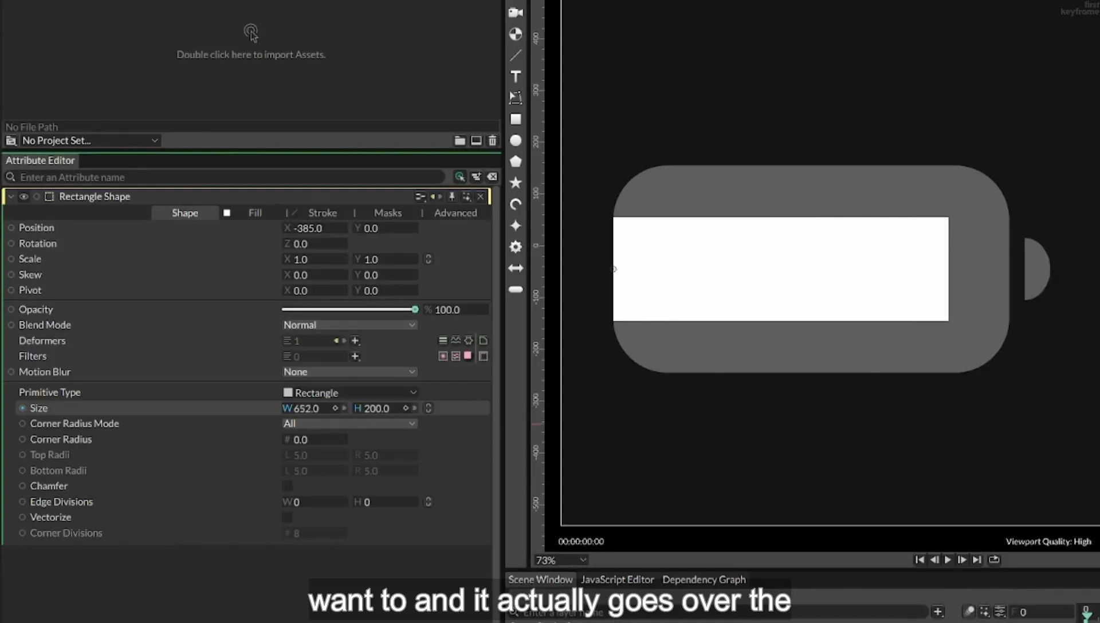Open Corner Radius Mode All dropdown
Screen dimensions: 1100x623
point(349,423)
